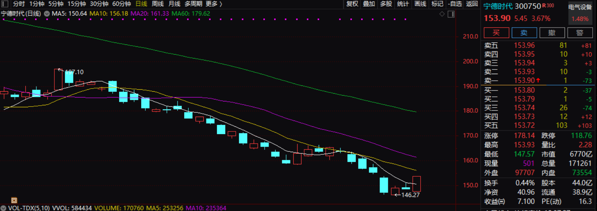Click the diamond marker icon above chart
This screenshot has height=211, width=597.
coord(442,14)
